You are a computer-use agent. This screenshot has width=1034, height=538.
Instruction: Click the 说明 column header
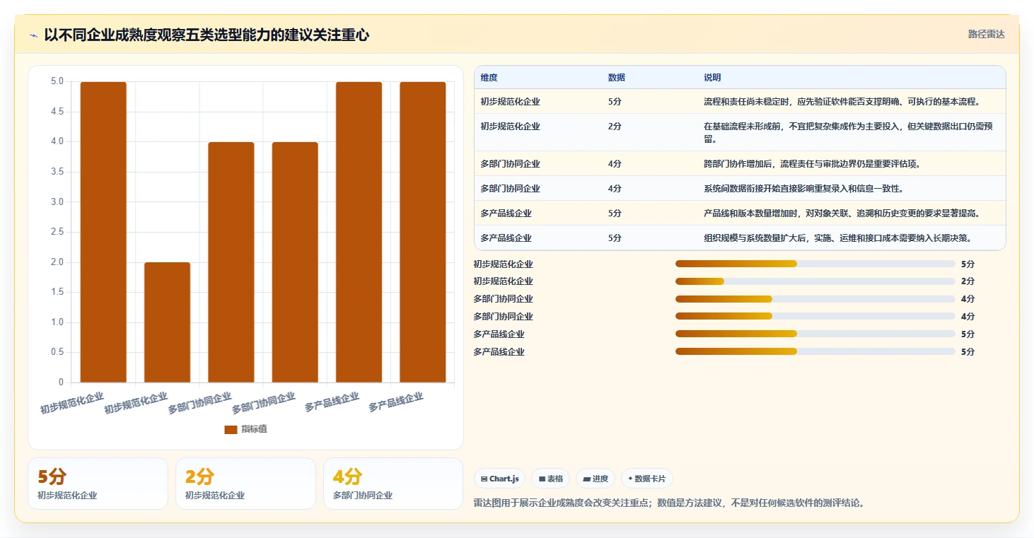[x=712, y=78]
